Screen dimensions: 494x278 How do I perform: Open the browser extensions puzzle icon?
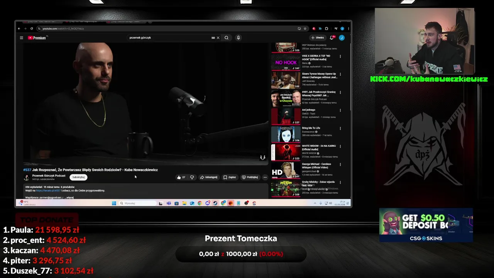click(x=327, y=29)
